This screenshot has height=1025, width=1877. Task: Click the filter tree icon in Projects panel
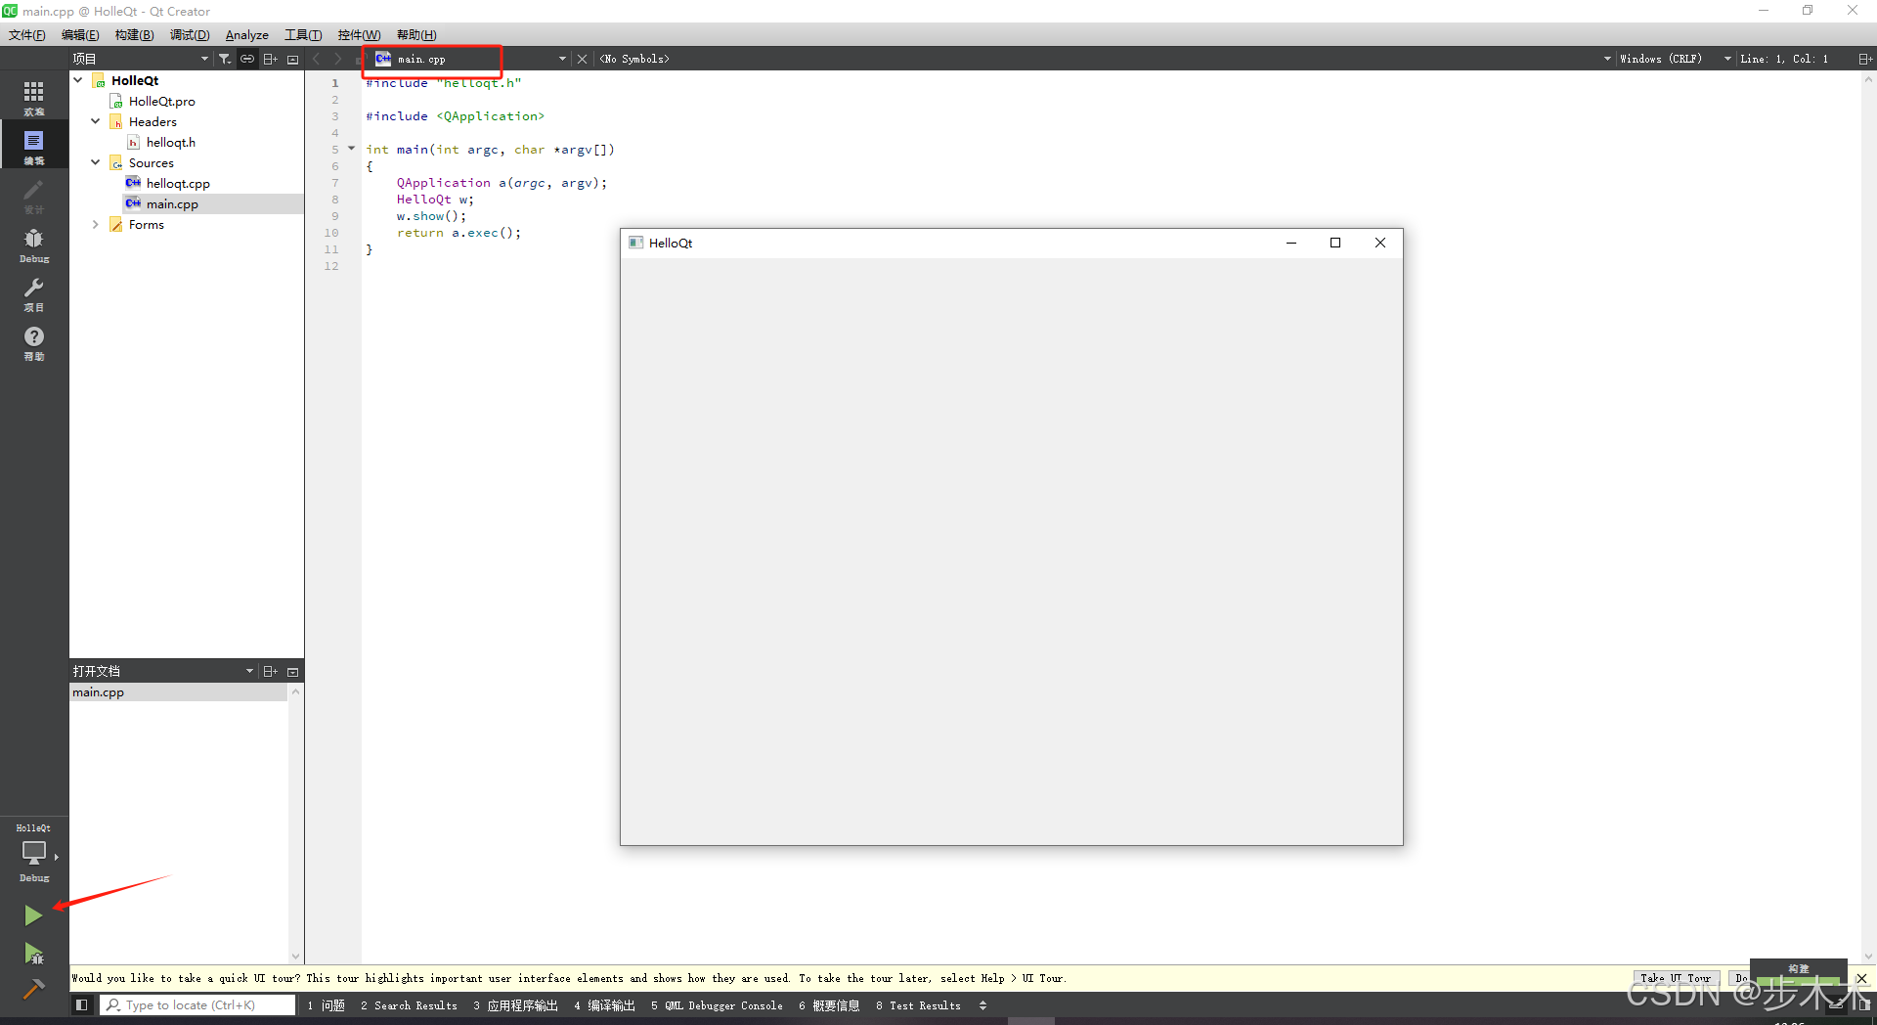(x=224, y=59)
